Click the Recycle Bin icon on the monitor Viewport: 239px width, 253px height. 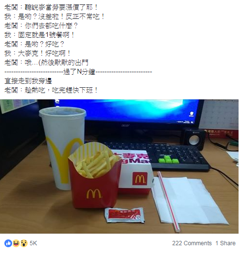pyautogui.click(x=191, y=114)
